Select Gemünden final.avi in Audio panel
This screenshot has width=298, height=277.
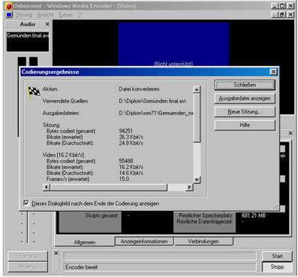pyautogui.click(x=28, y=35)
